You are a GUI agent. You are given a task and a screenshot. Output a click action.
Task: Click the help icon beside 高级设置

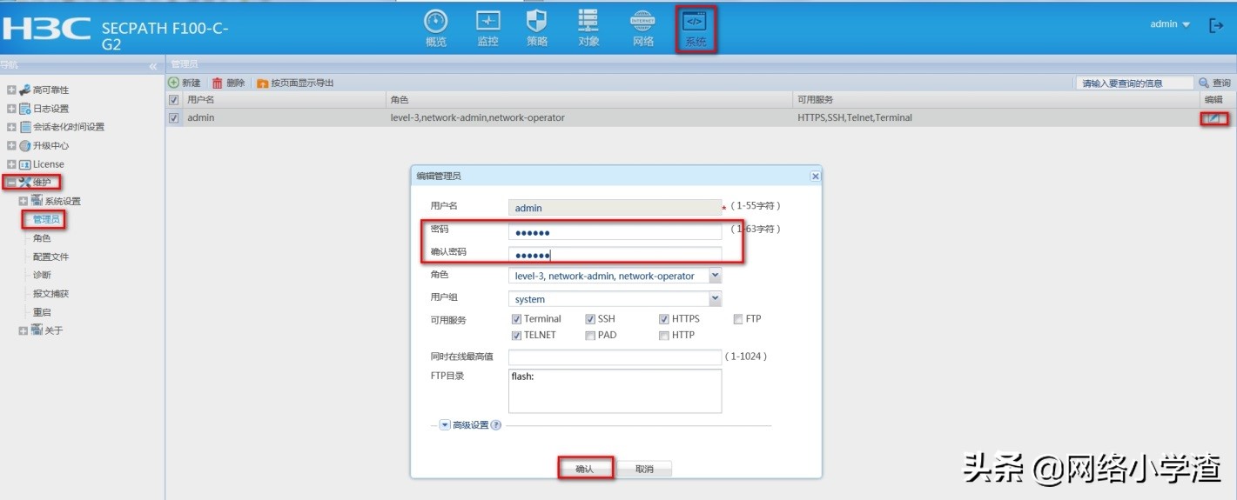pos(496,425)
